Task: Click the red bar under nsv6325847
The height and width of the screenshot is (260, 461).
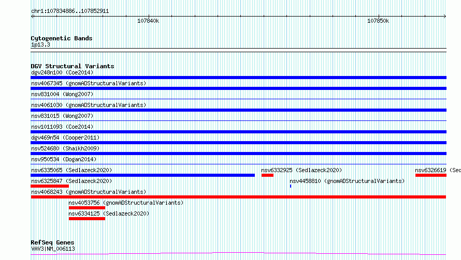Action: coord(50,186)
